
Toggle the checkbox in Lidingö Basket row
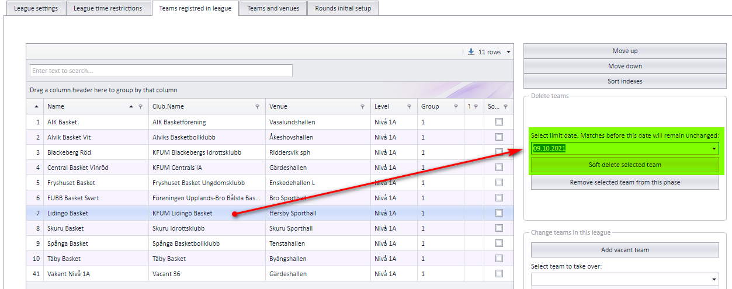click(499, 213)
